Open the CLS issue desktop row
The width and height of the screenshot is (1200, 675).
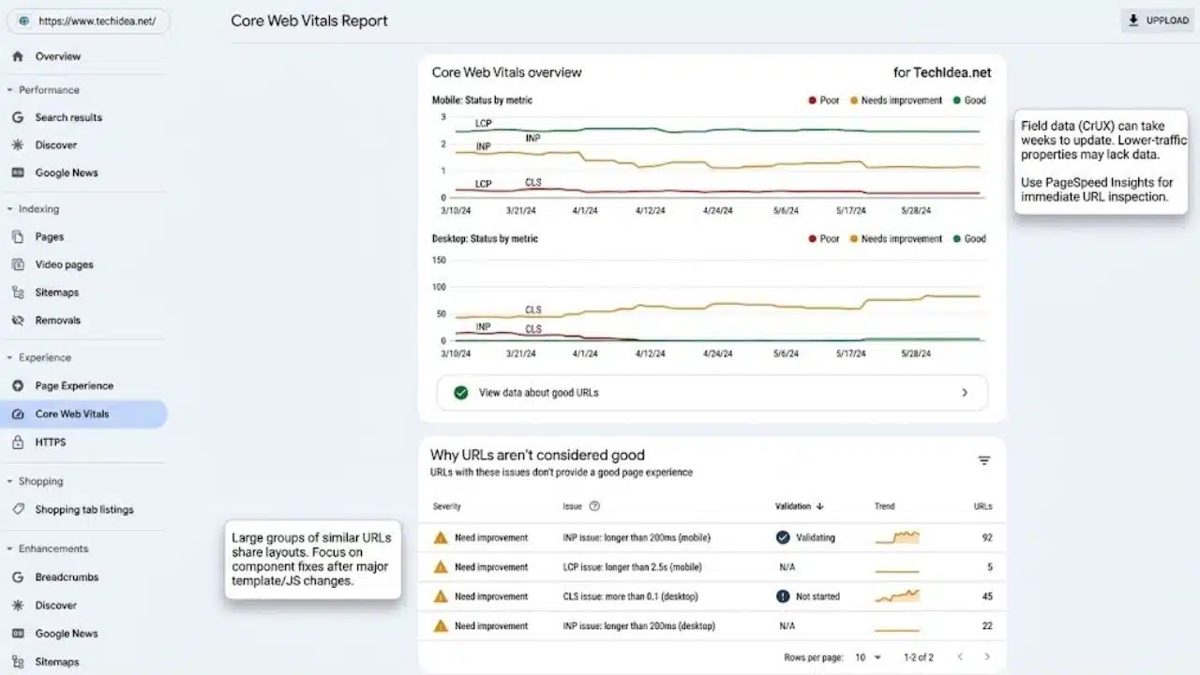point(712,596)
